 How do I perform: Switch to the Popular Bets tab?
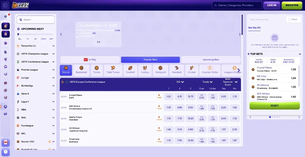coord(150,60)
